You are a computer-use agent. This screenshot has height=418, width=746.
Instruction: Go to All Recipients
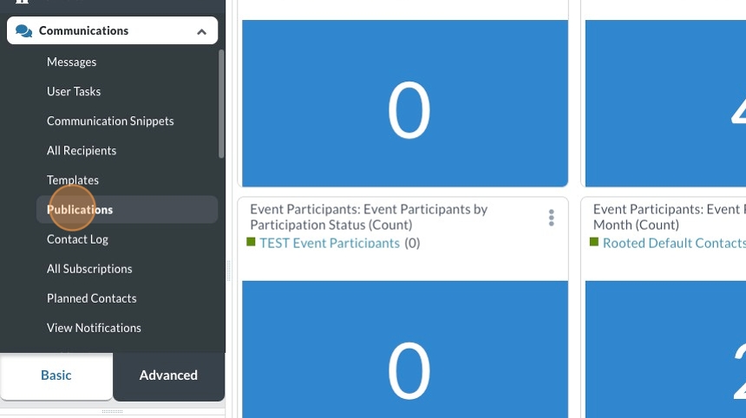(x=82, y=151)
